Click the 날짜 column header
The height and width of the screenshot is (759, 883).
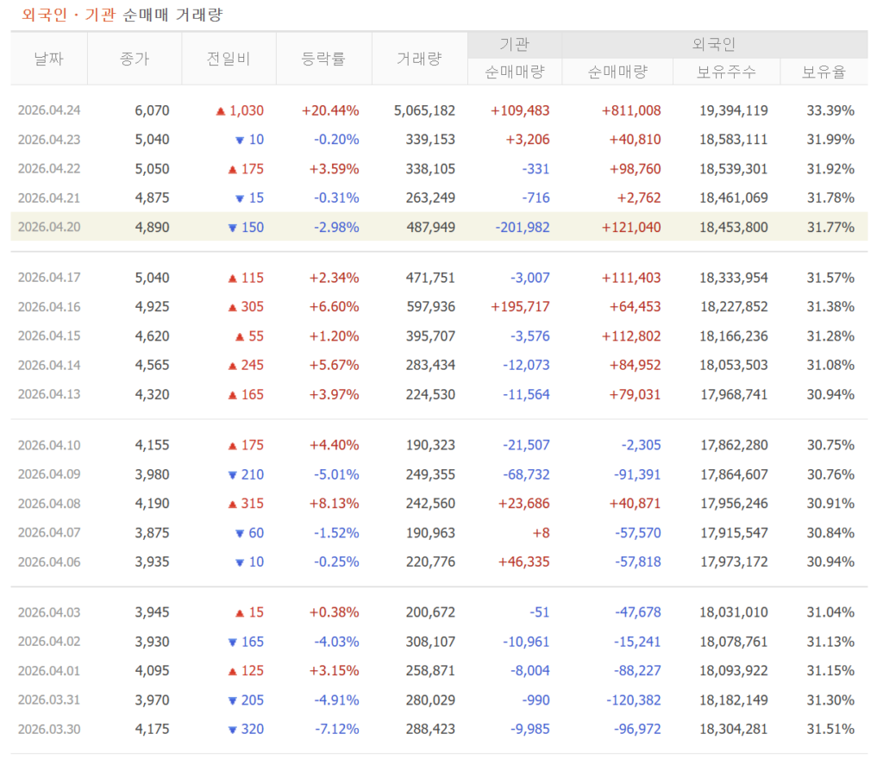point(49,59)
